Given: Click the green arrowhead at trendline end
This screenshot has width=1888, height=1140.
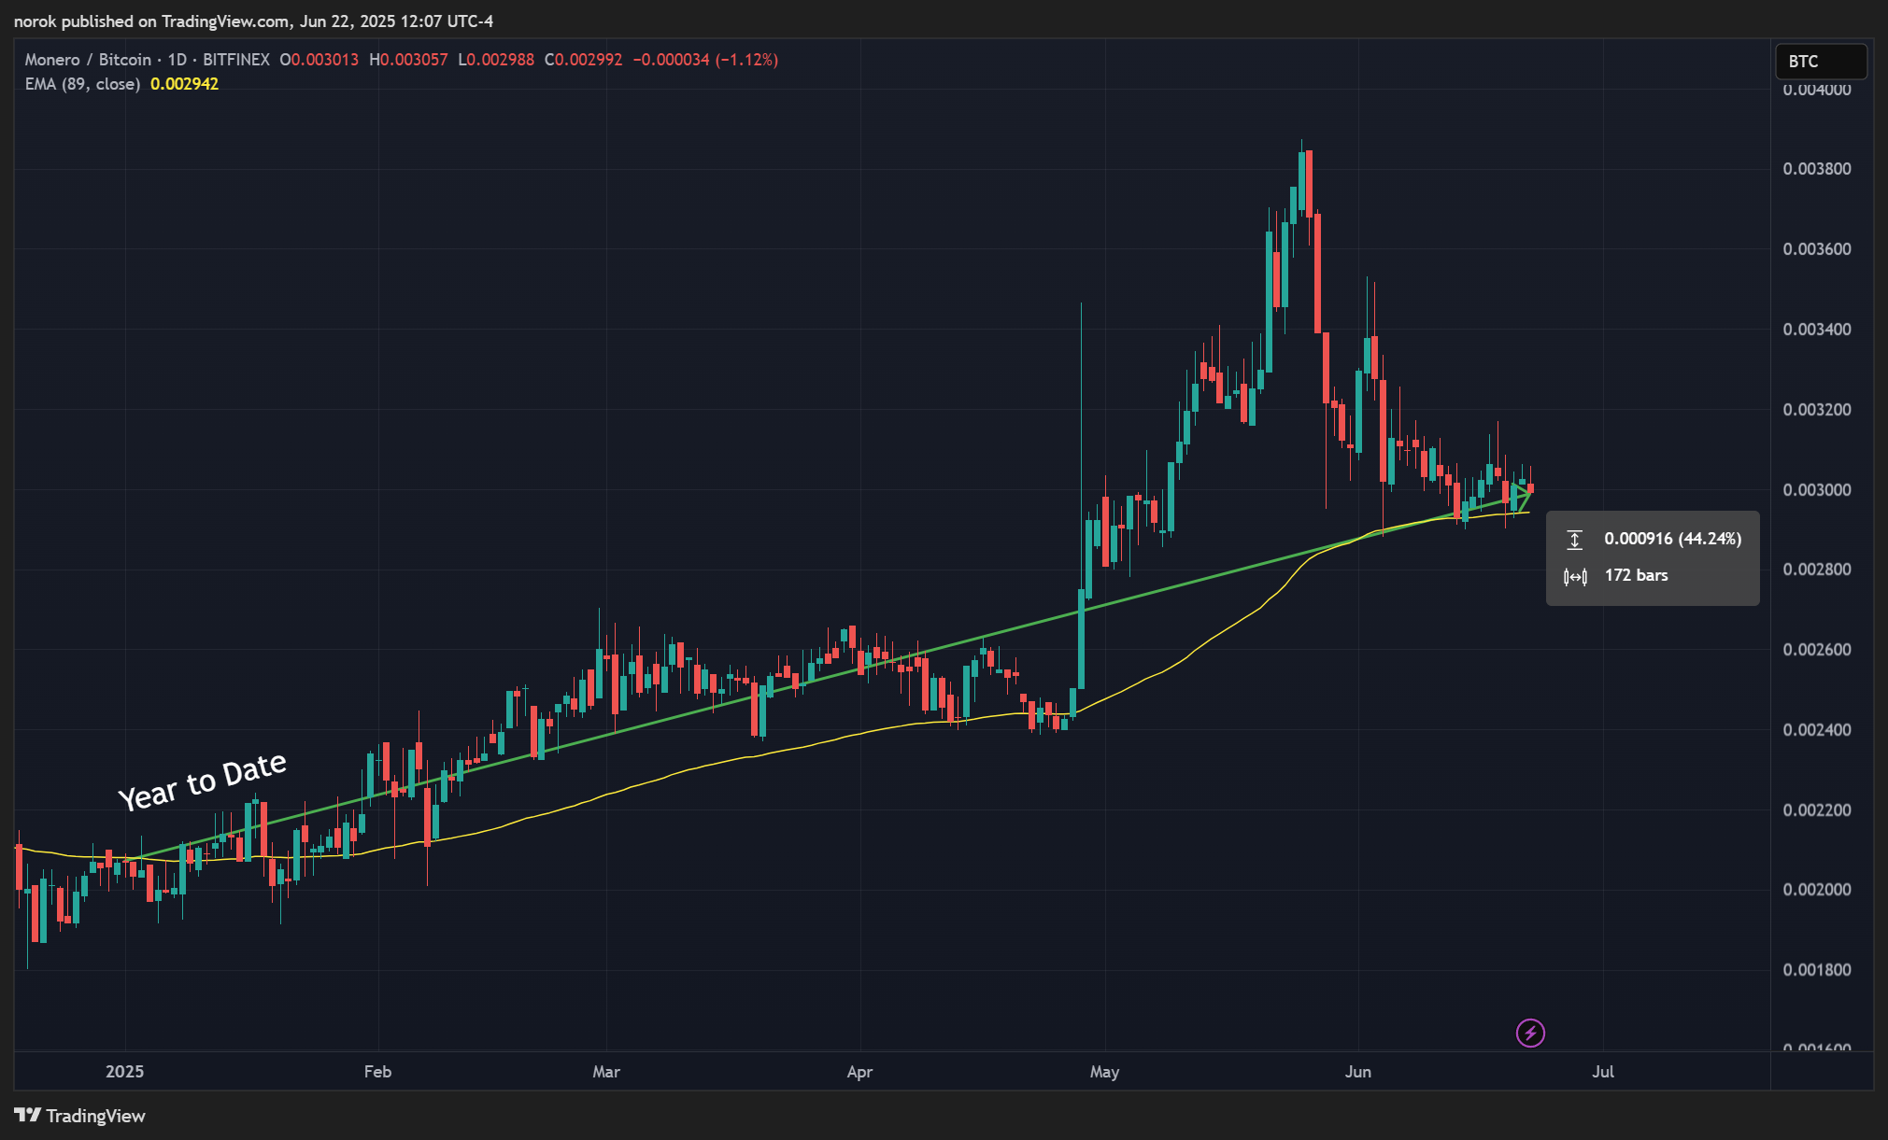Looking at the screenshot, I should coord(1521,494).
